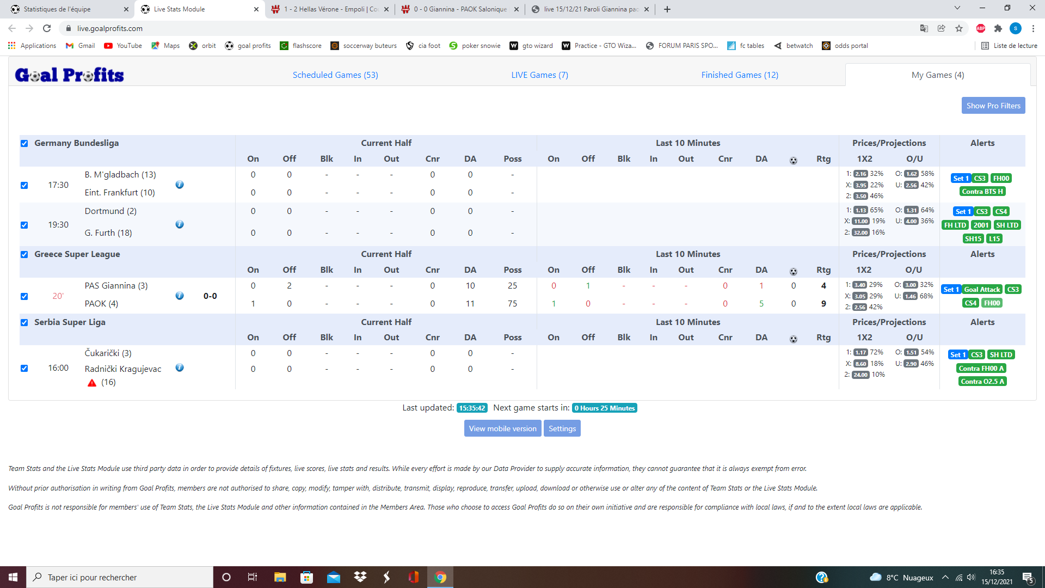Screen dimensions: 1045x588
Task: Expand the tab search chevron in Chrome
Action: point(957,8)
